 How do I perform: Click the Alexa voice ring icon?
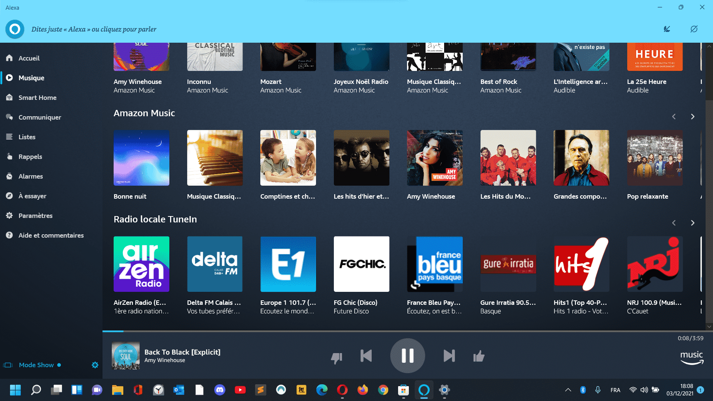tap(15, 29)
